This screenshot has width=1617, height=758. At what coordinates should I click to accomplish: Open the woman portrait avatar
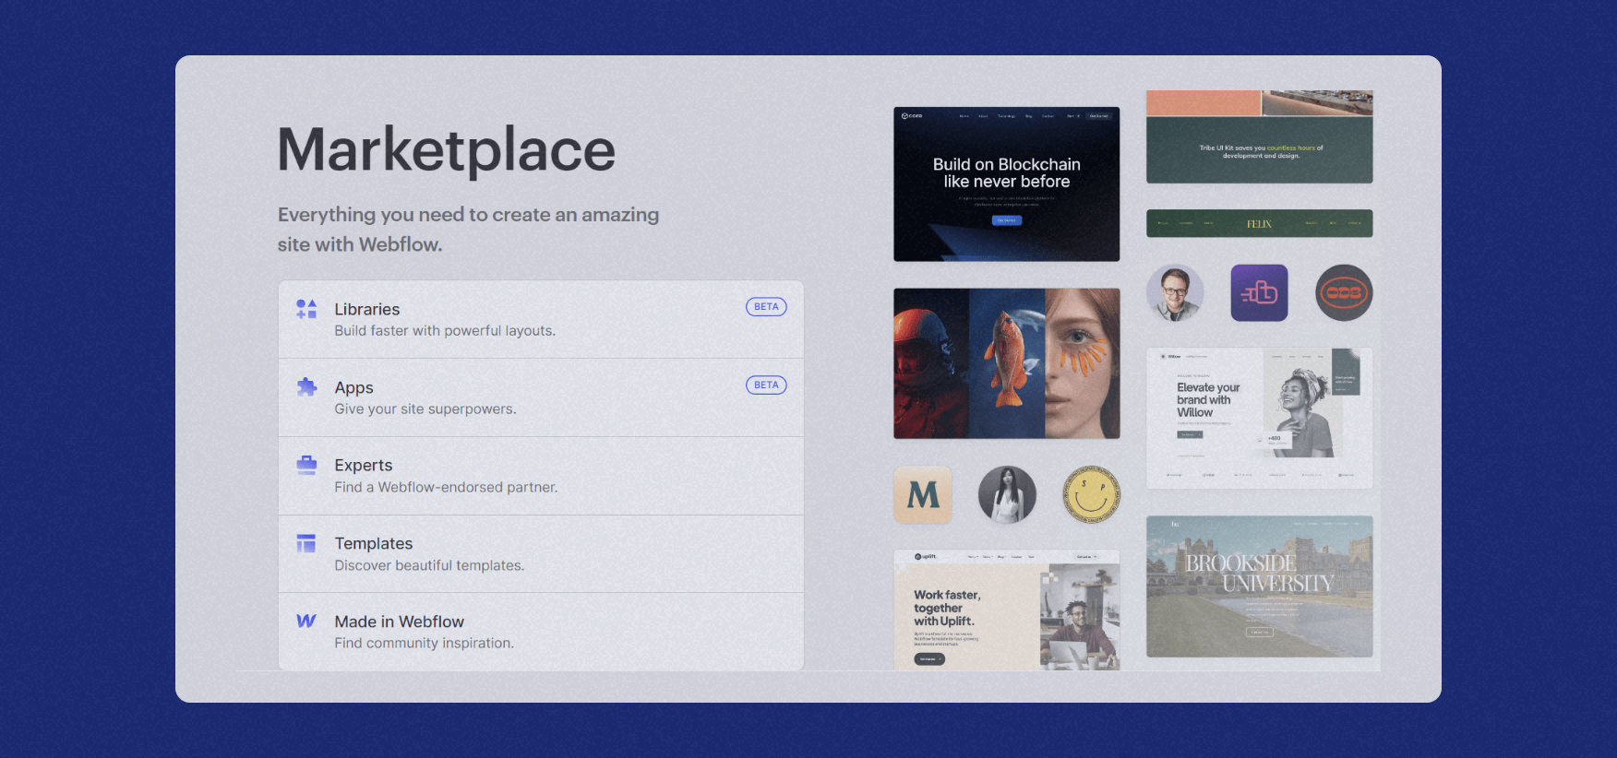(1007, 495)
